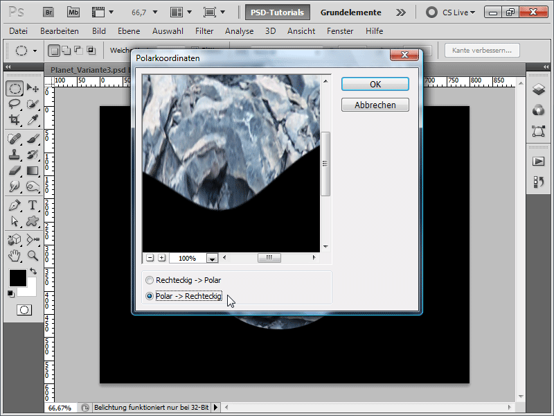Select Rechteckig -> Polar option
This screenshot has height=416, width=554.
coord(184,280)
